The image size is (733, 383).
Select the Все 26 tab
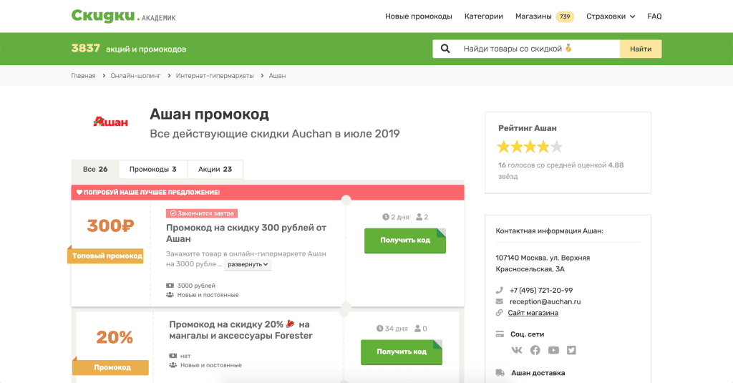point(95,170)
